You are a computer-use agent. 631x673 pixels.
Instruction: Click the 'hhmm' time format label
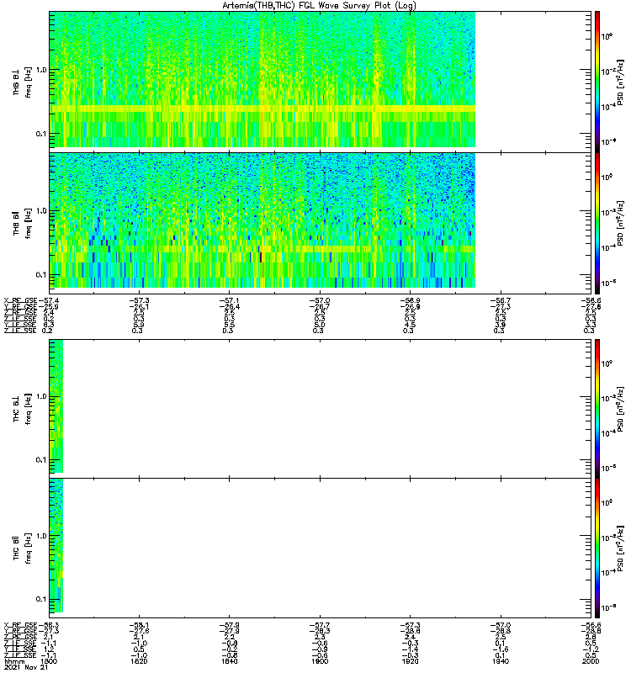pos(15,661)
